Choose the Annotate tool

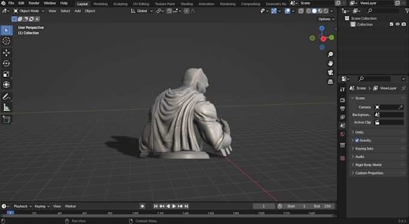click(x=7, y=97)
